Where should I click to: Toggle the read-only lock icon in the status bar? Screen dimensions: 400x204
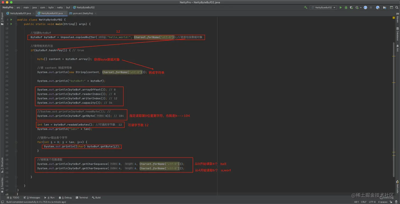391,202
